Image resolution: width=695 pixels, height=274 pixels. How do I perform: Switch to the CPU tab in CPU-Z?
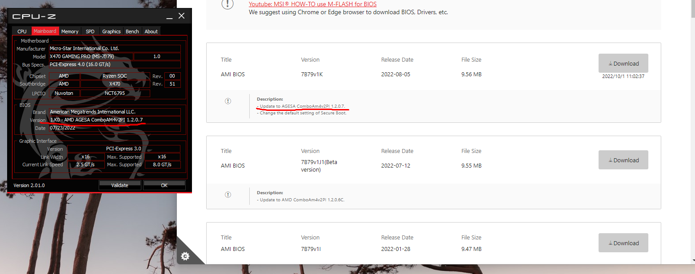(22, 31)
